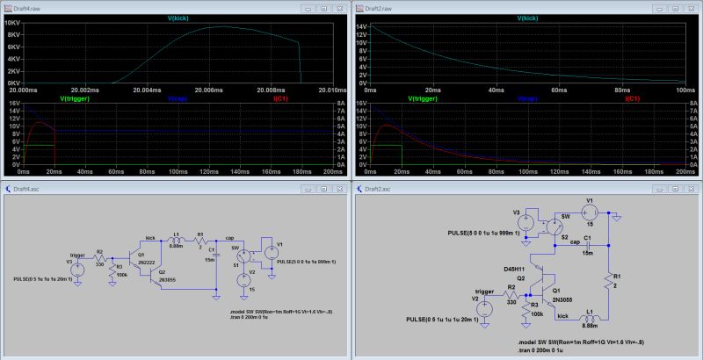This screenshot has height=360, width=703.
Task: Click the Draft4.asc window icon
Action: pyautogui.click(x=8, y=189)
